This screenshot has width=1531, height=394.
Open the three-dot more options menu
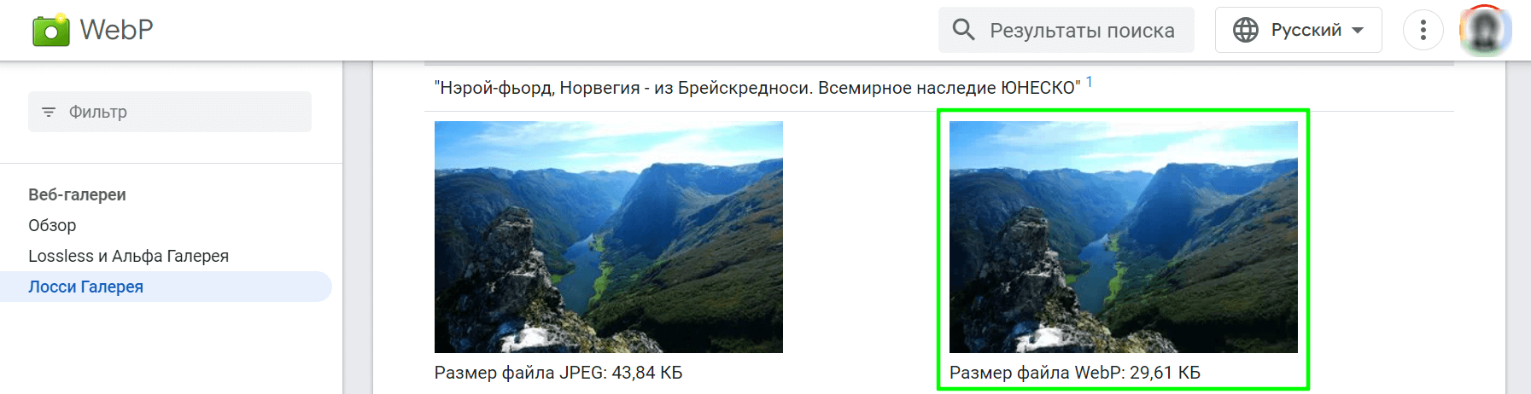[1423, 30]
